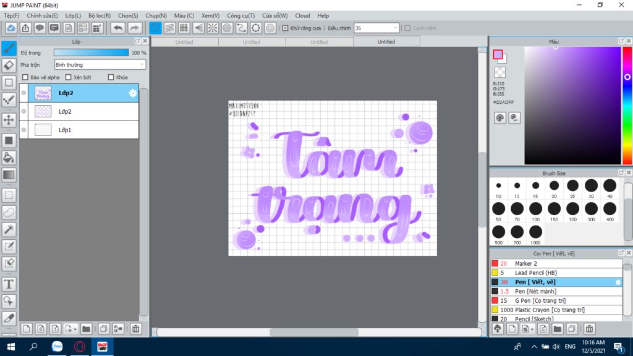Toggle the Khóa checkbox
Viewport: 633px width, 356px height.
111,77
